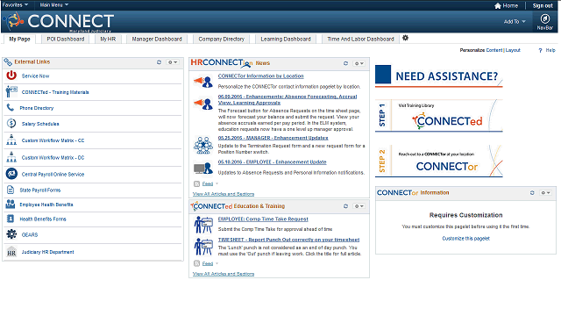Open the MANAGER - Enhancement Updates article
The width and height of the screenshot is (561, 316).
[273, 138]
